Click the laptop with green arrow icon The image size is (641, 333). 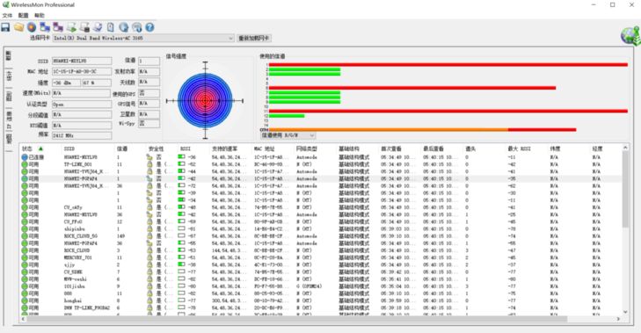(71, 27)
